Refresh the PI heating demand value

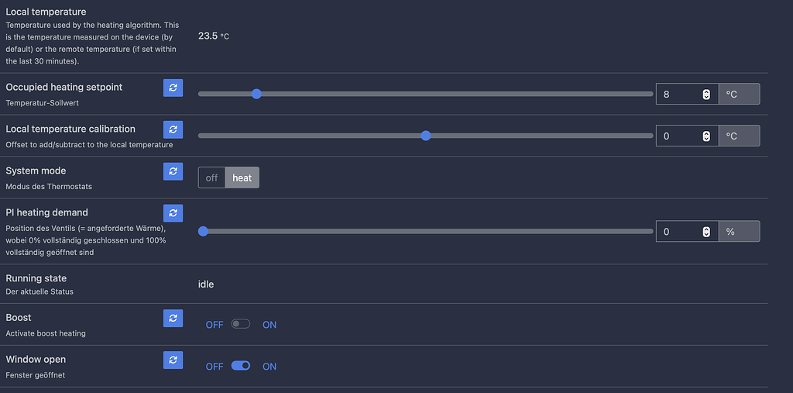[x=173, y=213]
